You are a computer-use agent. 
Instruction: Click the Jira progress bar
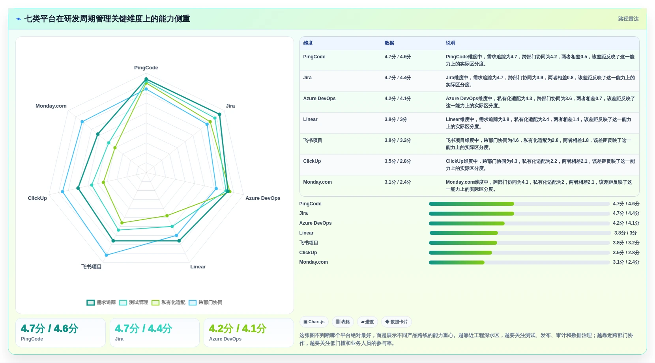[x=519, y=214]
